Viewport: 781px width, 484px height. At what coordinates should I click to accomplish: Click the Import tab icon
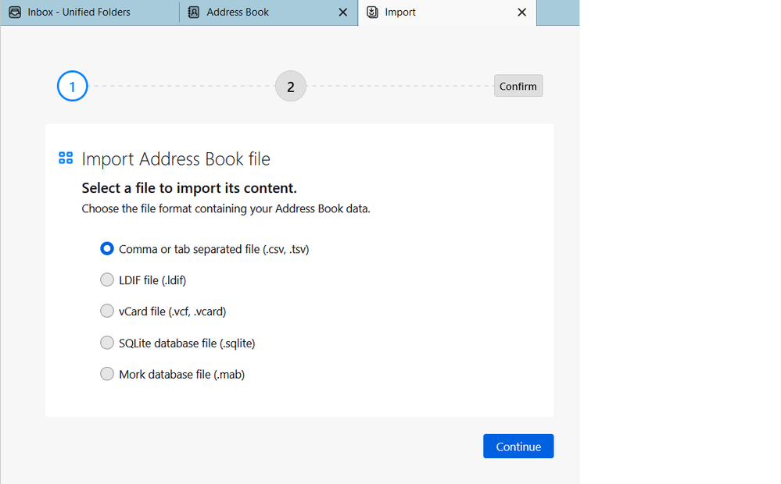click(372, 12)
